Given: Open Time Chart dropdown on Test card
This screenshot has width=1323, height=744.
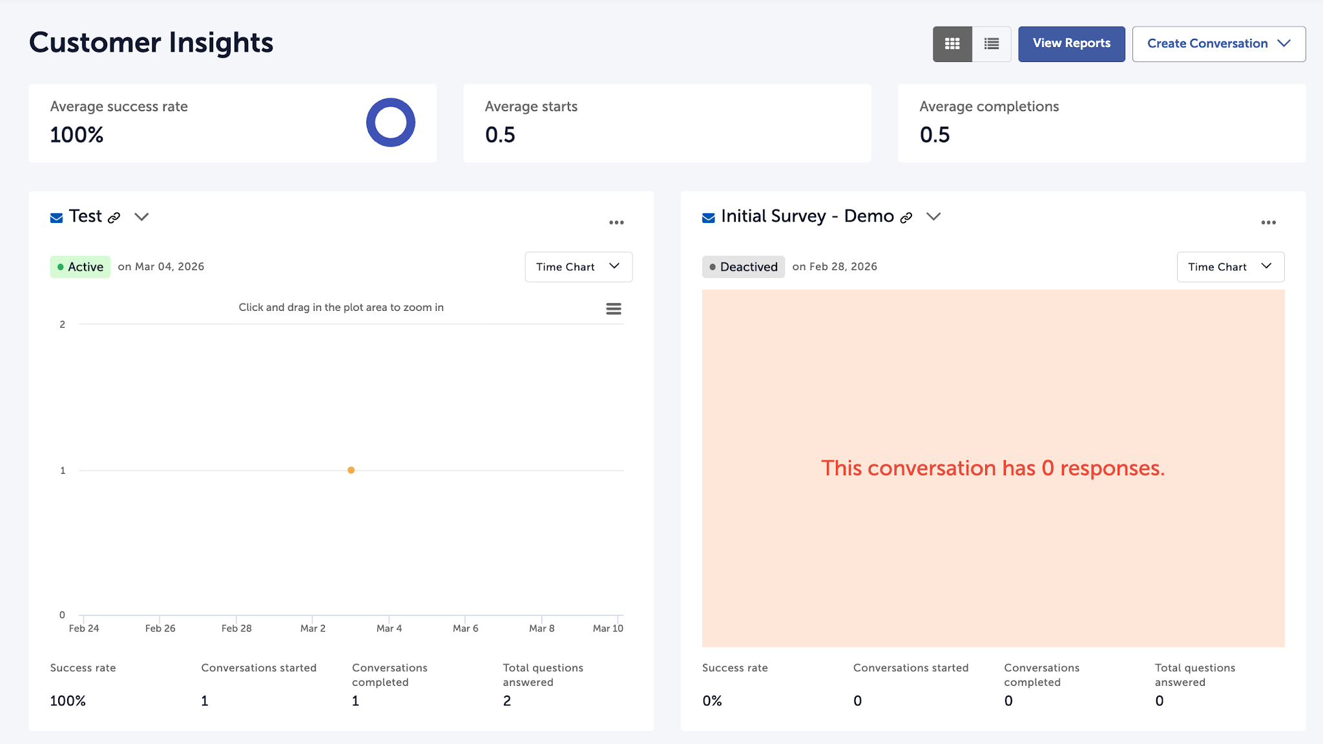Looking at the screenshot, I should 578,267.
